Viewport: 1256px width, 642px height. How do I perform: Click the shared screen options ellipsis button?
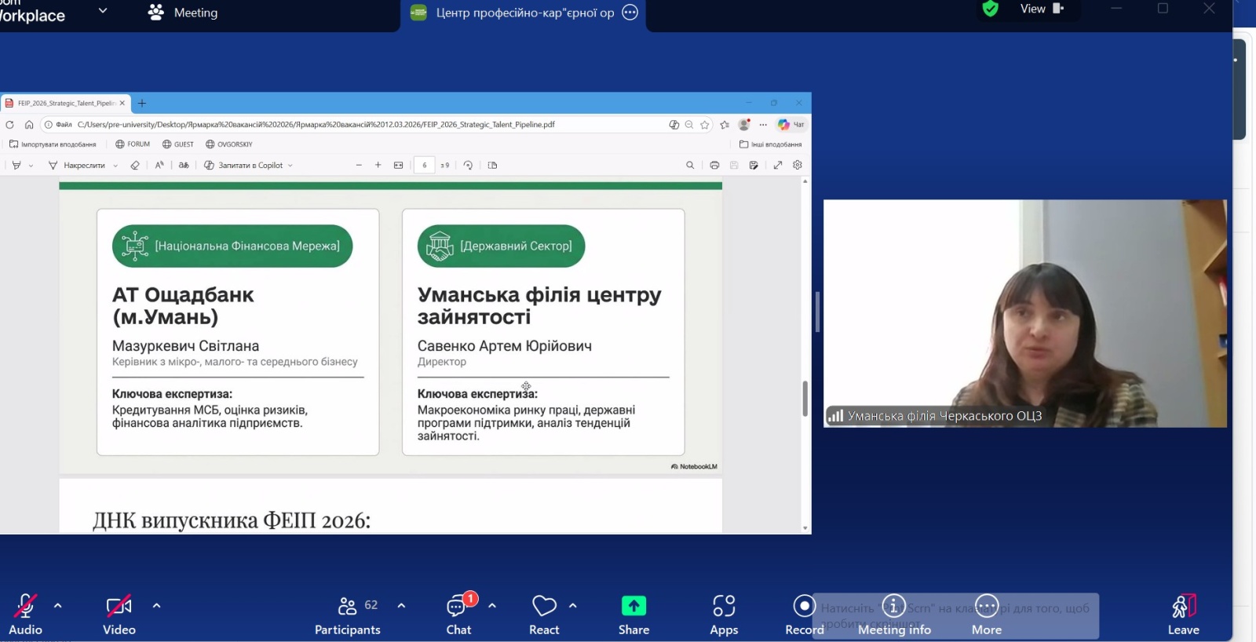(x=630, y=13)
